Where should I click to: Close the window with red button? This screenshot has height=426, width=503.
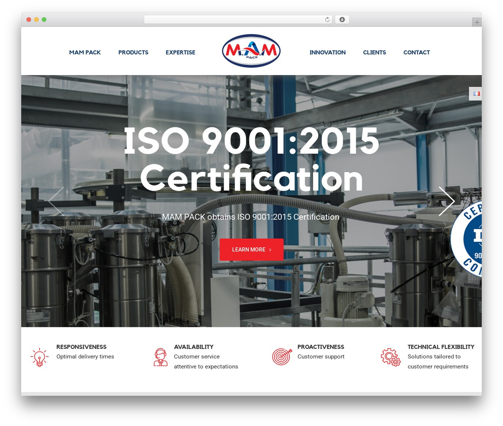(29, 20)
